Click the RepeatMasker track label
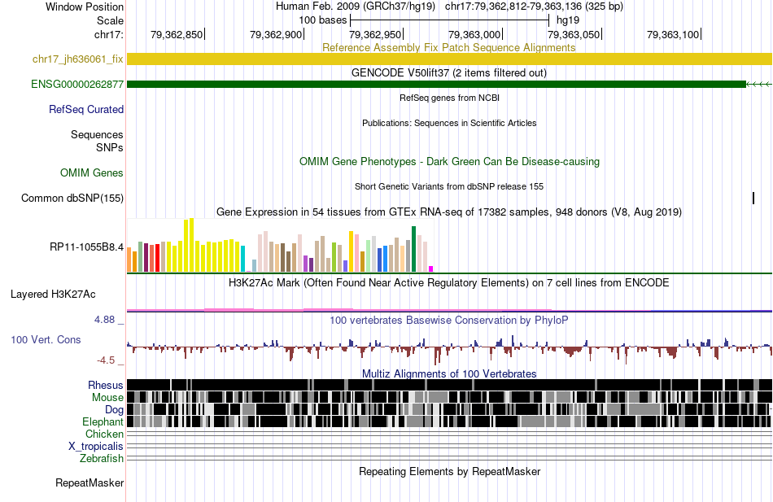773x502 pixels. tap(90, 482)
